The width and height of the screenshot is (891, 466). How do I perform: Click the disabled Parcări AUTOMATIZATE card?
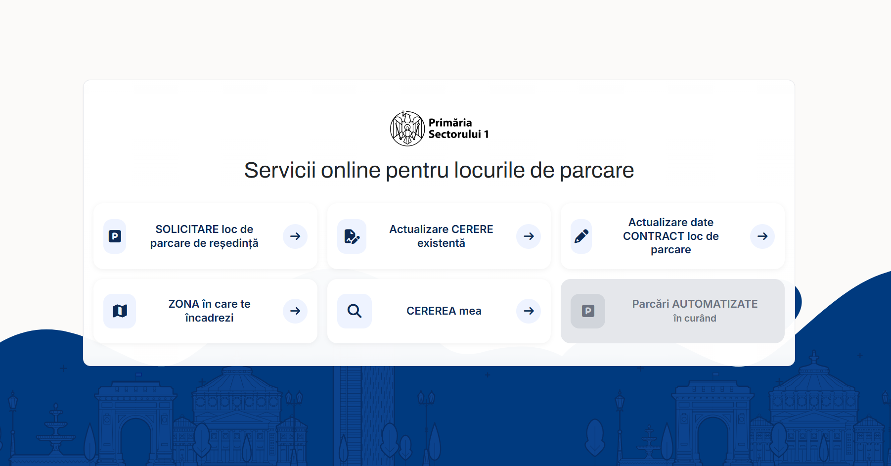(672, 311)
